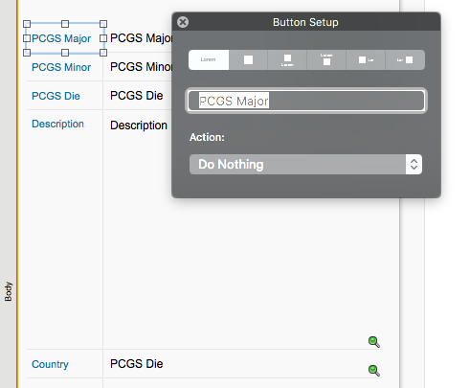This screenshot has width=470, height=388.
Task: Click the magnifier icon in the Country row
Action: [374, 371]
